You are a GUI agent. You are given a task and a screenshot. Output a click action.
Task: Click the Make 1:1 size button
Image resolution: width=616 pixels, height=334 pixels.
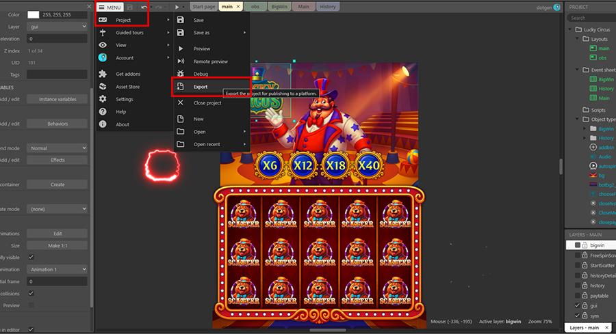(x=57, y=245)
